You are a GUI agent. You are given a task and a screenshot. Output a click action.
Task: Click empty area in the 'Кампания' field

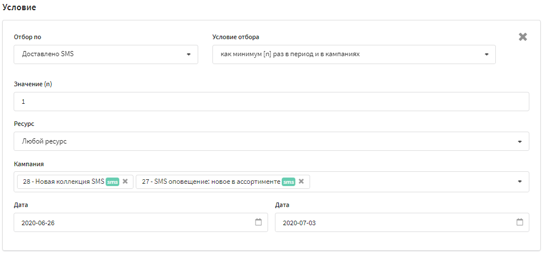[x=409, y=182]
